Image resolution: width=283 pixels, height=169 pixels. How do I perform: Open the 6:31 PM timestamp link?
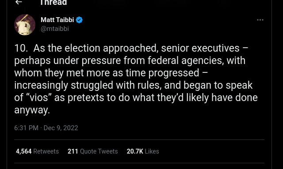(x=26, y=128)
